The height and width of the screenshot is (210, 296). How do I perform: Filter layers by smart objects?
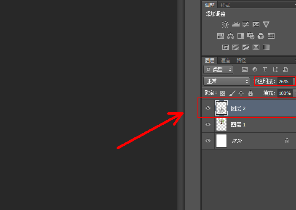(285, 69)
